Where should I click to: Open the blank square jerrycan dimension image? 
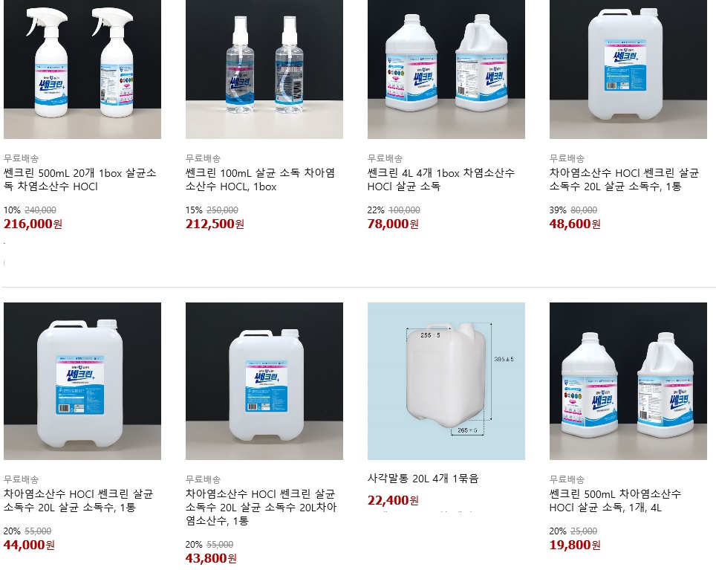(x=446, y=381)
